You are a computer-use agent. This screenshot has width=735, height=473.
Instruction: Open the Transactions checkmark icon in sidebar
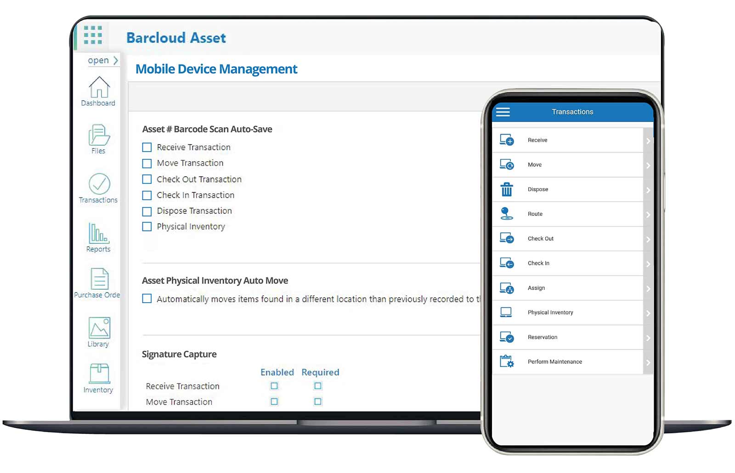tap(99, 184)
